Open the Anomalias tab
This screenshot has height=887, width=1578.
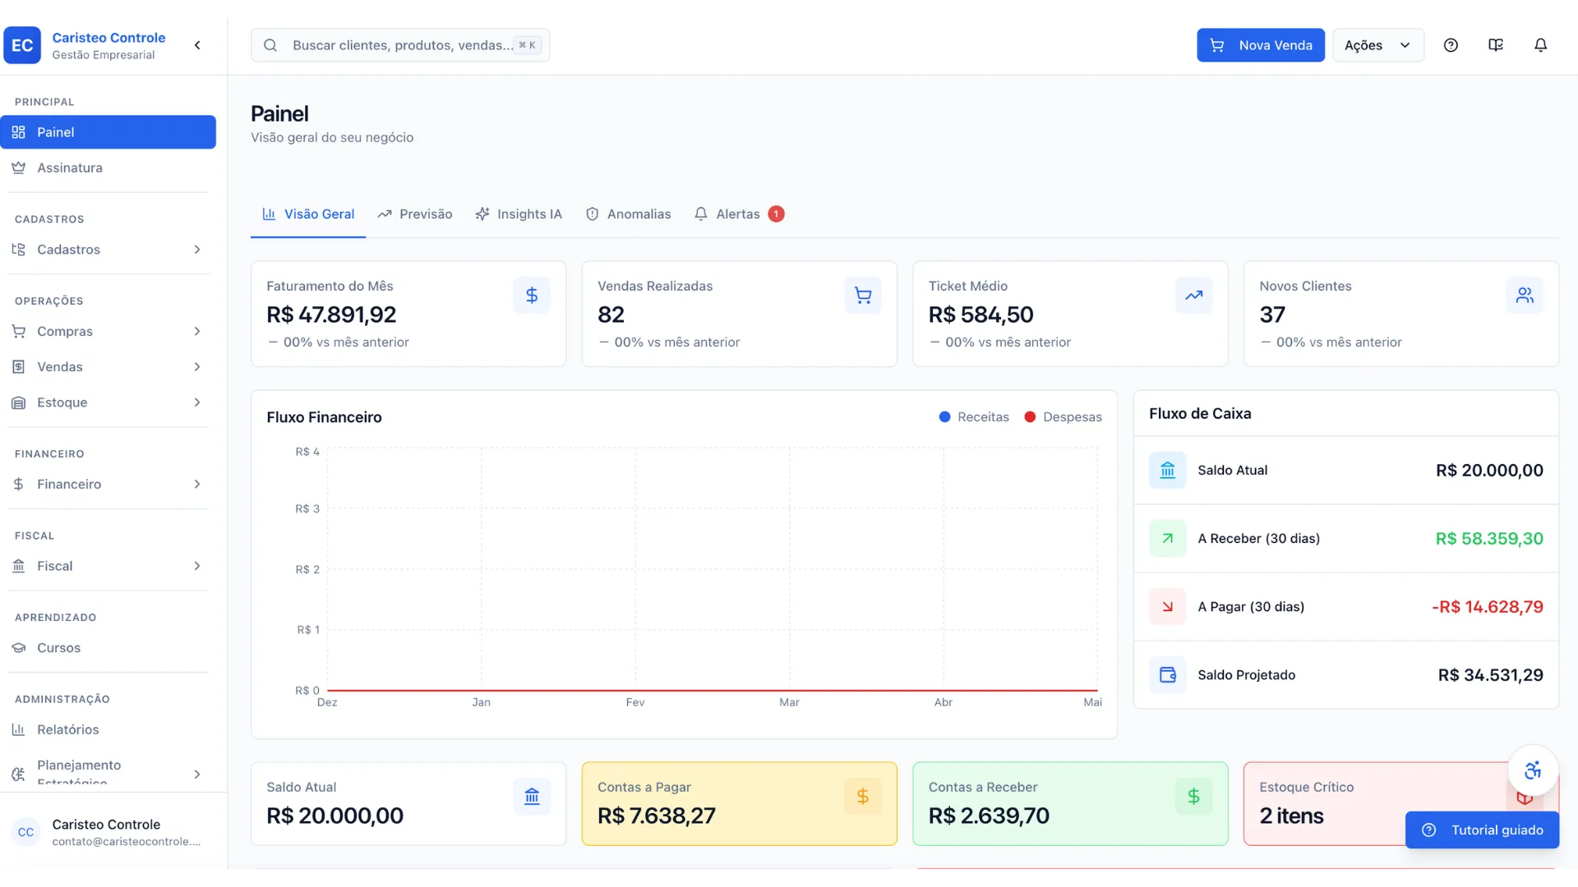[x=629, y=214]
